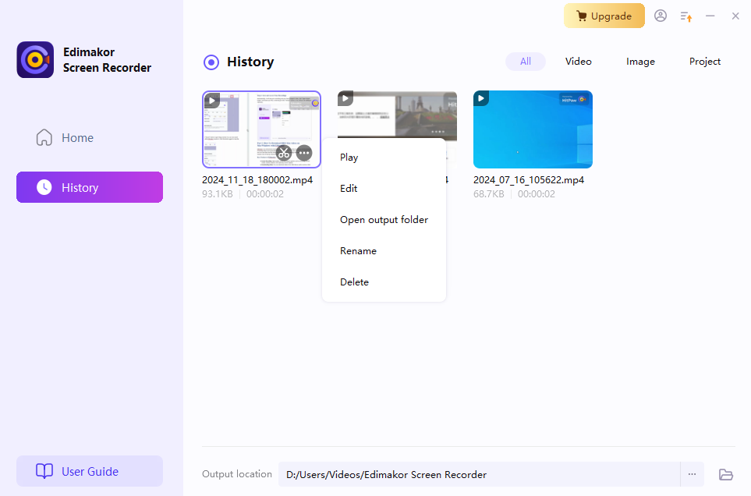The image size is (751, 496).
Task: Expand output location options with ellipsis button
Action: [x=692, y=474]
